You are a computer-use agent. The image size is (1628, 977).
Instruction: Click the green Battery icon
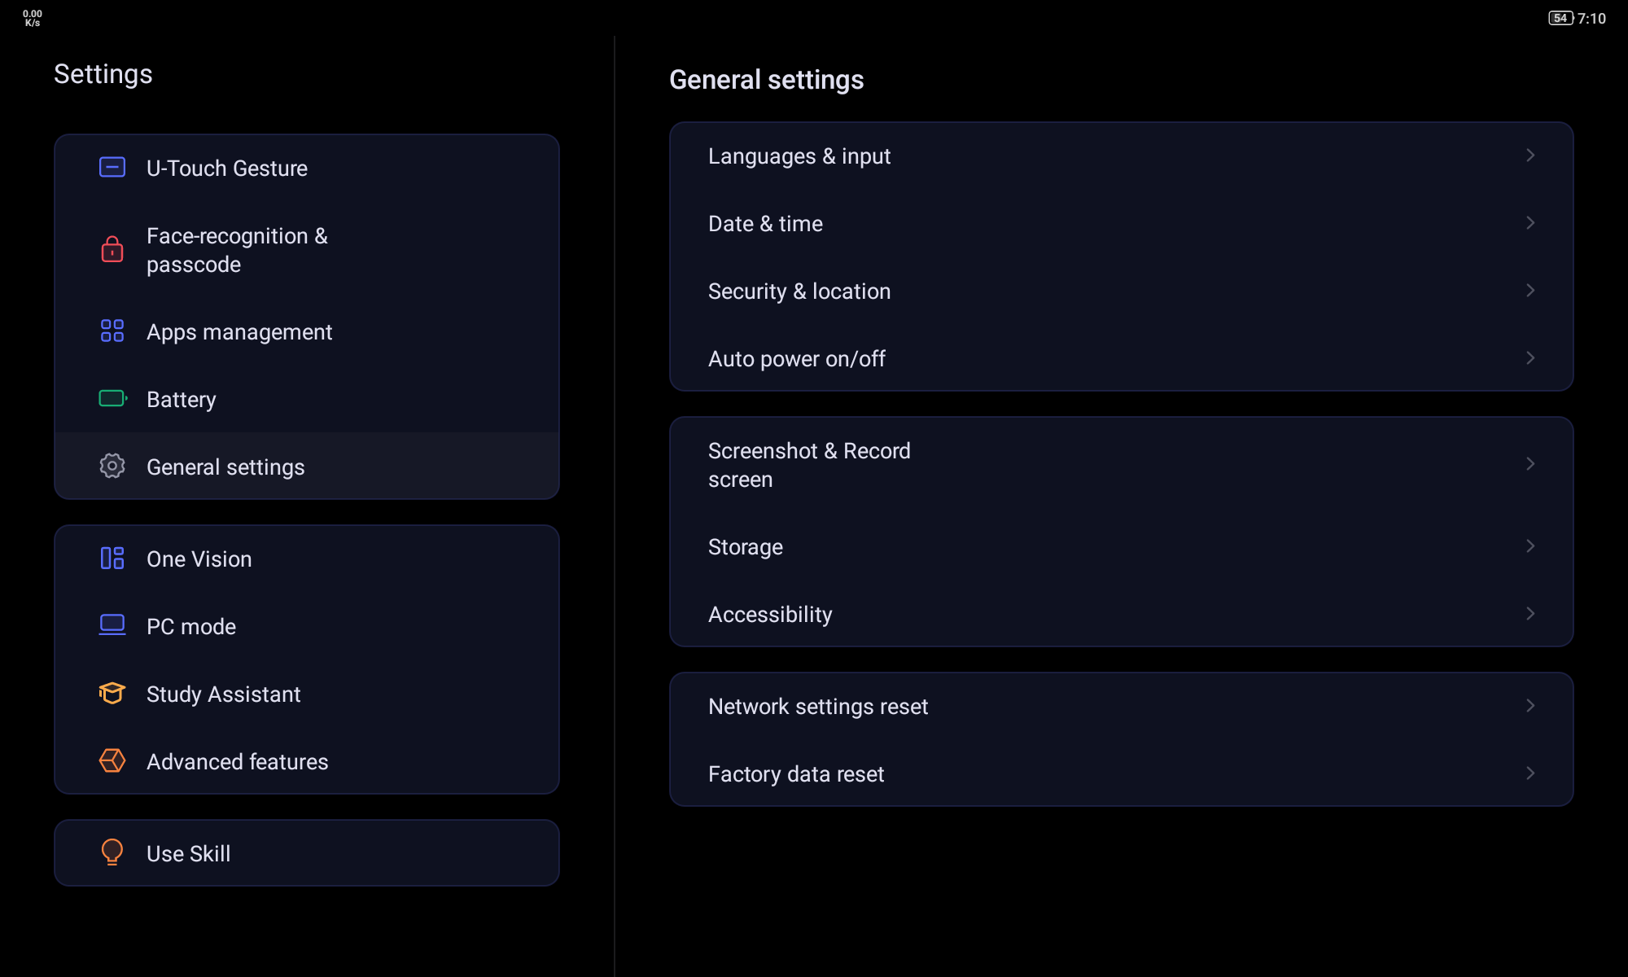[x=112, y=399]
